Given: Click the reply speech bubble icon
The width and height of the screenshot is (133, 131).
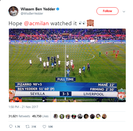Looking at the screenshot, I should tap(11, 127).
